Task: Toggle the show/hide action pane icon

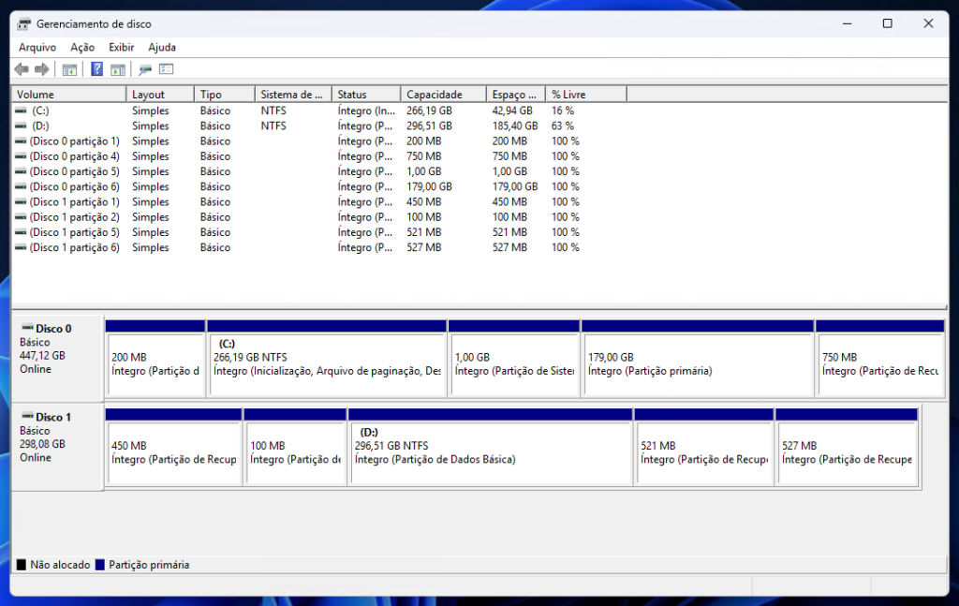Action: click(x=118, y=69)
